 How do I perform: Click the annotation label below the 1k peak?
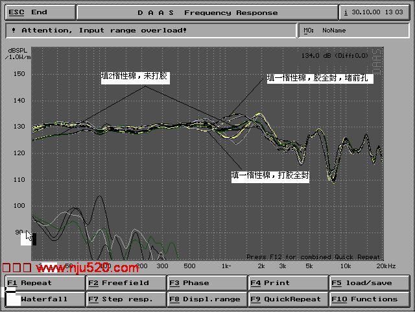pos(270,175)
